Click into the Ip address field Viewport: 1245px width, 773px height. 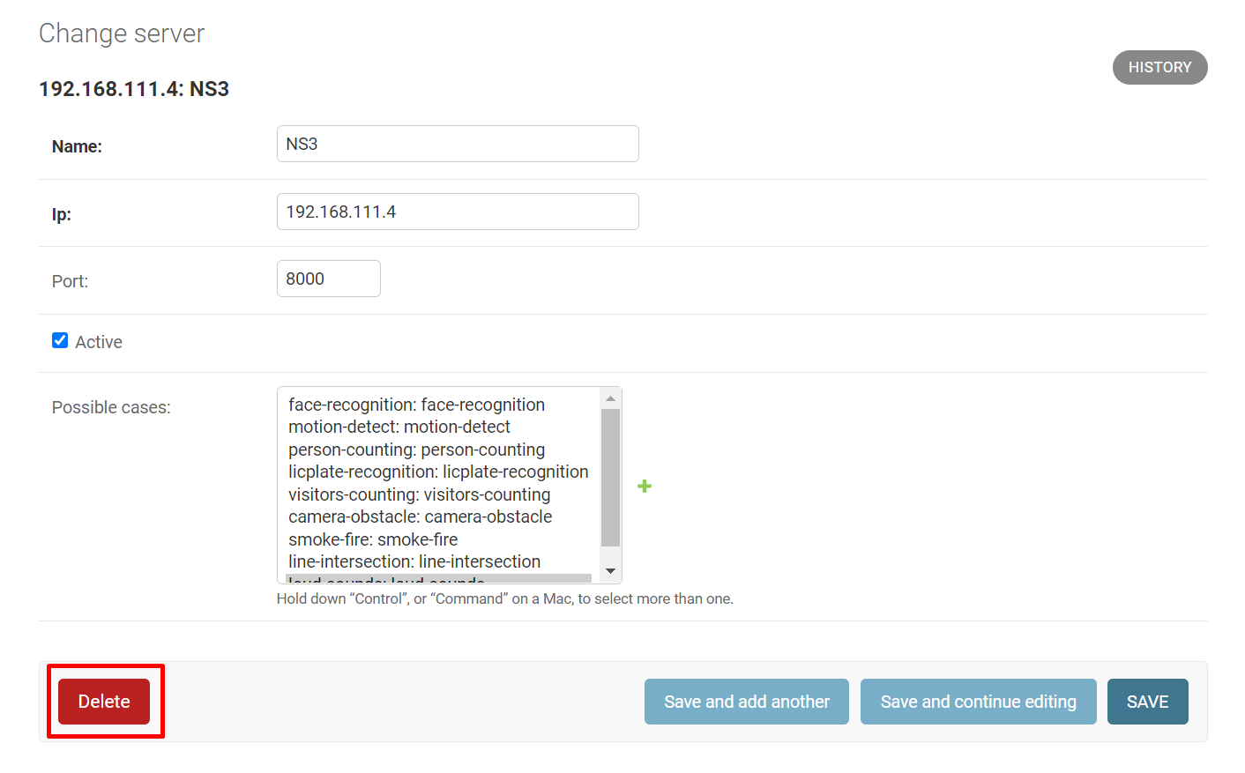(x=458, y=212)
